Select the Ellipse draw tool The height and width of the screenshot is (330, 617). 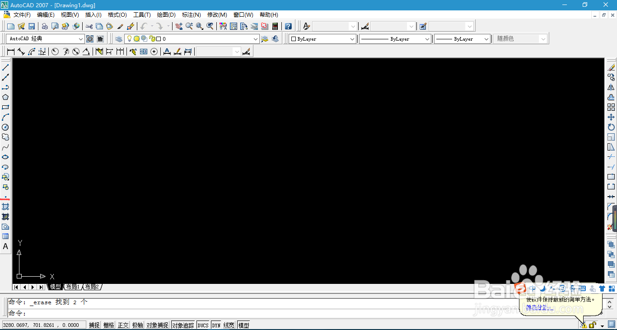point(5,157)
